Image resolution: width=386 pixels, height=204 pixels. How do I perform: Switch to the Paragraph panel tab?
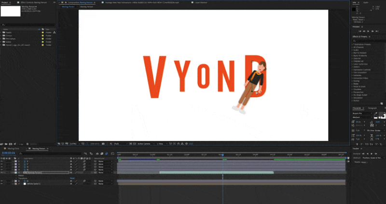pos(372,108)
